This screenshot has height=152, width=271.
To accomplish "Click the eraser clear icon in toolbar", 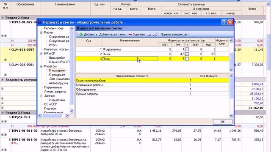I will (149, 35).
